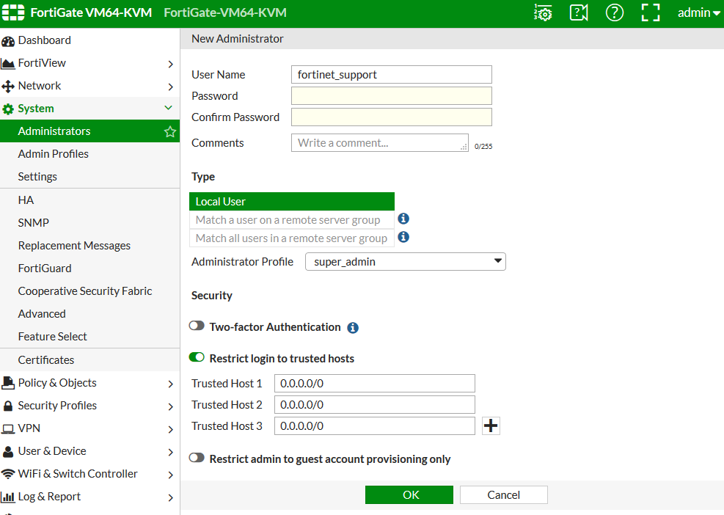
Task: Focus the Password input field
Action: tap(391, 96)
